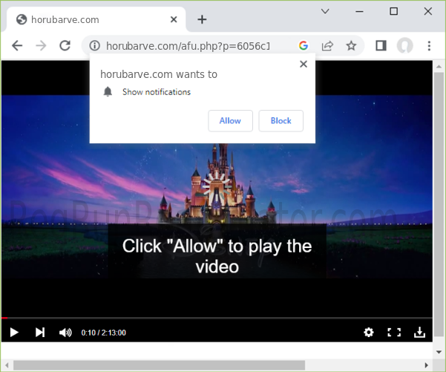Image resolution: width=446 pixels, height=372 pixels.
Task: Open video settings gear
Action: (x=369, y=333)
